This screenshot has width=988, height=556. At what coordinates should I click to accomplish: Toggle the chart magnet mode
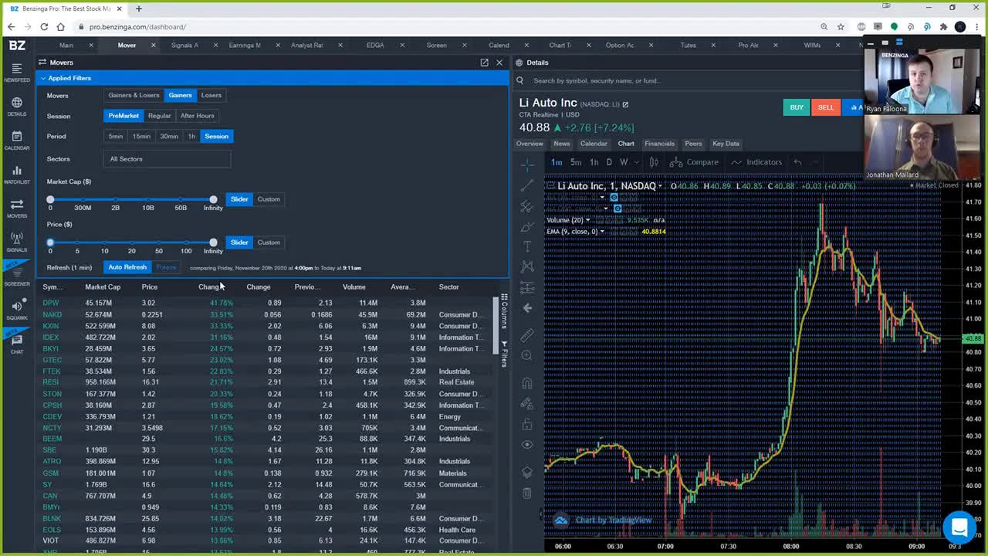pyautogui.click(x=527, y=383)
